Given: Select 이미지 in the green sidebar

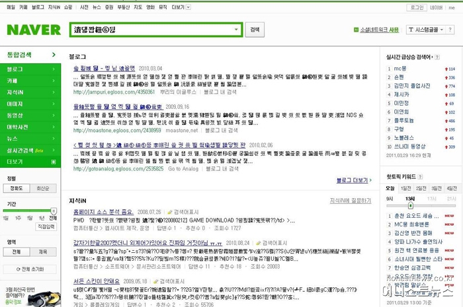Looking at the screenshot, I should click(30, 104).
